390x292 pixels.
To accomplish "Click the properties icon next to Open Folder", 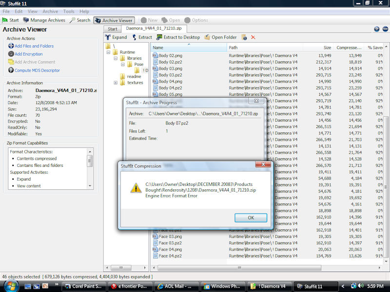I will click(x=244, y=37).
